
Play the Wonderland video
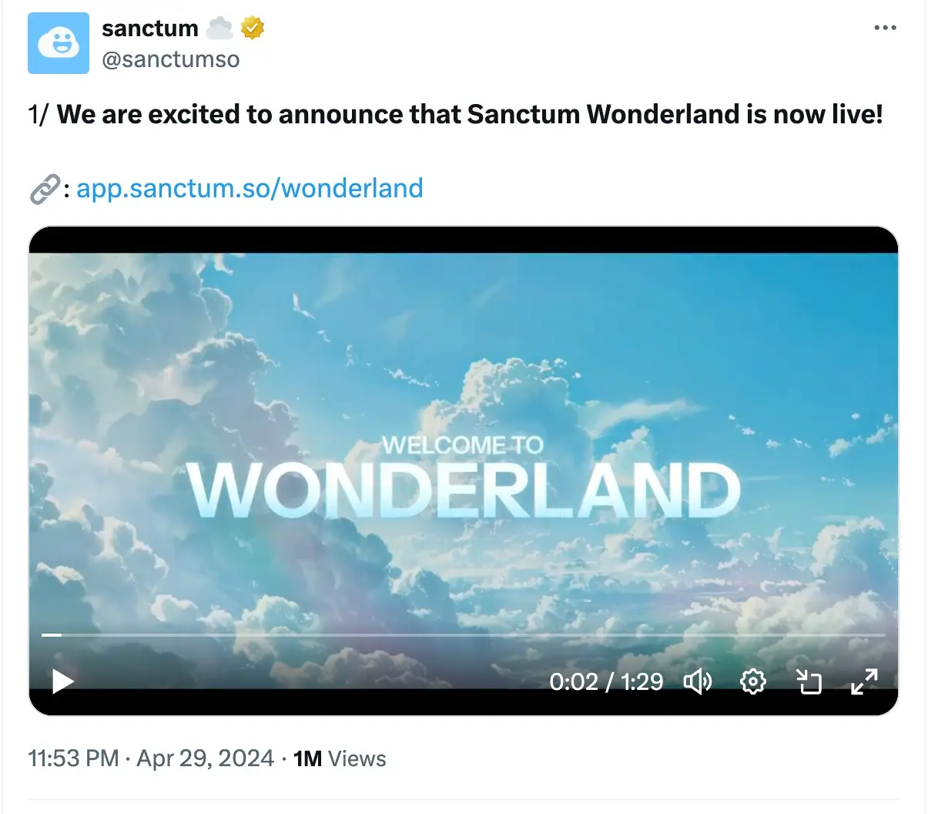tap(62, 681)
